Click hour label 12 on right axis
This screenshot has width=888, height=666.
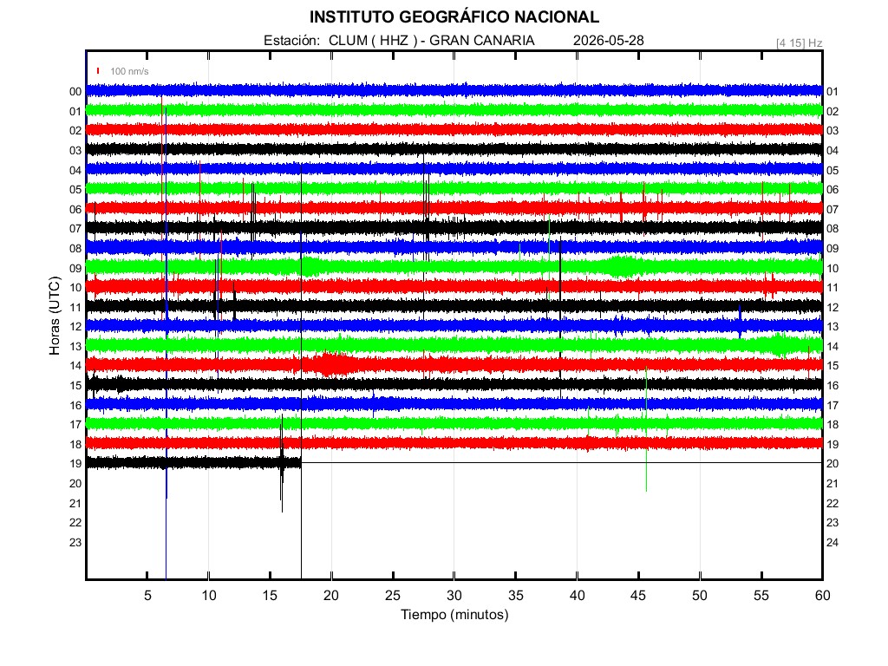(x=832, y=307)
